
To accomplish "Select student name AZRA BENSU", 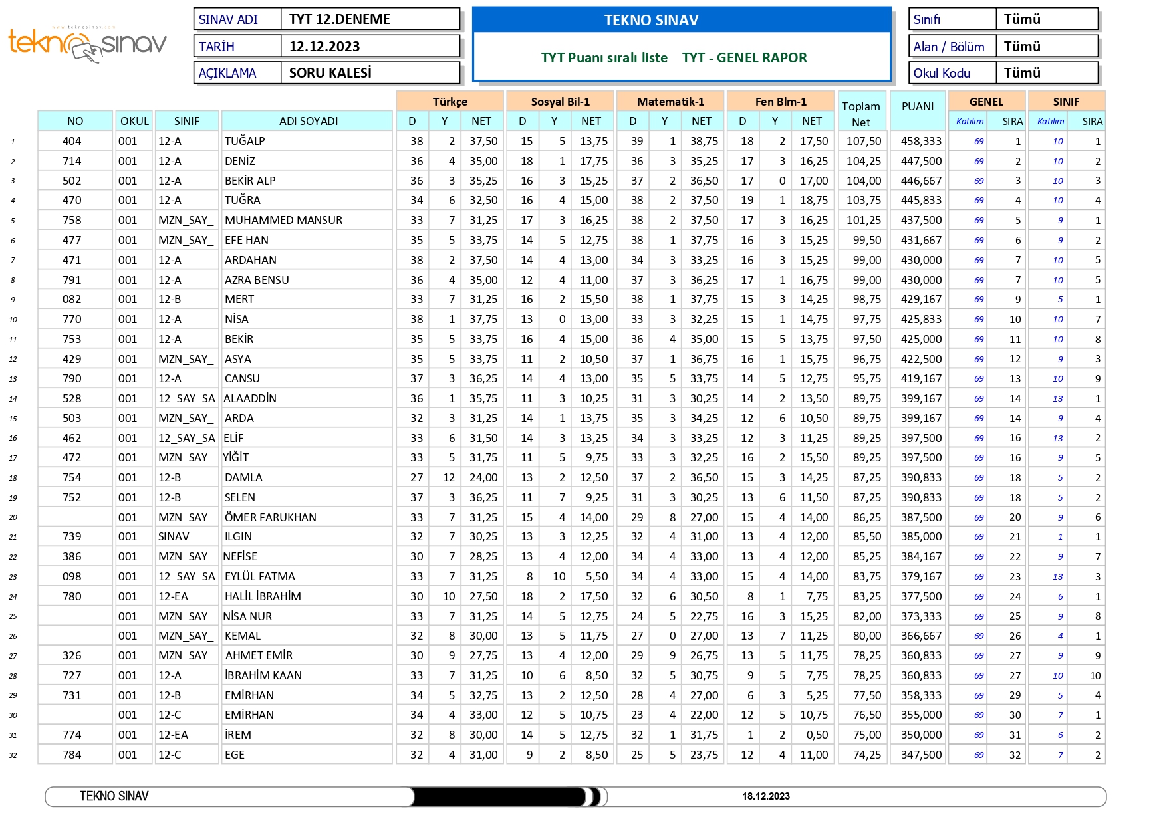I will click(257, 280).
